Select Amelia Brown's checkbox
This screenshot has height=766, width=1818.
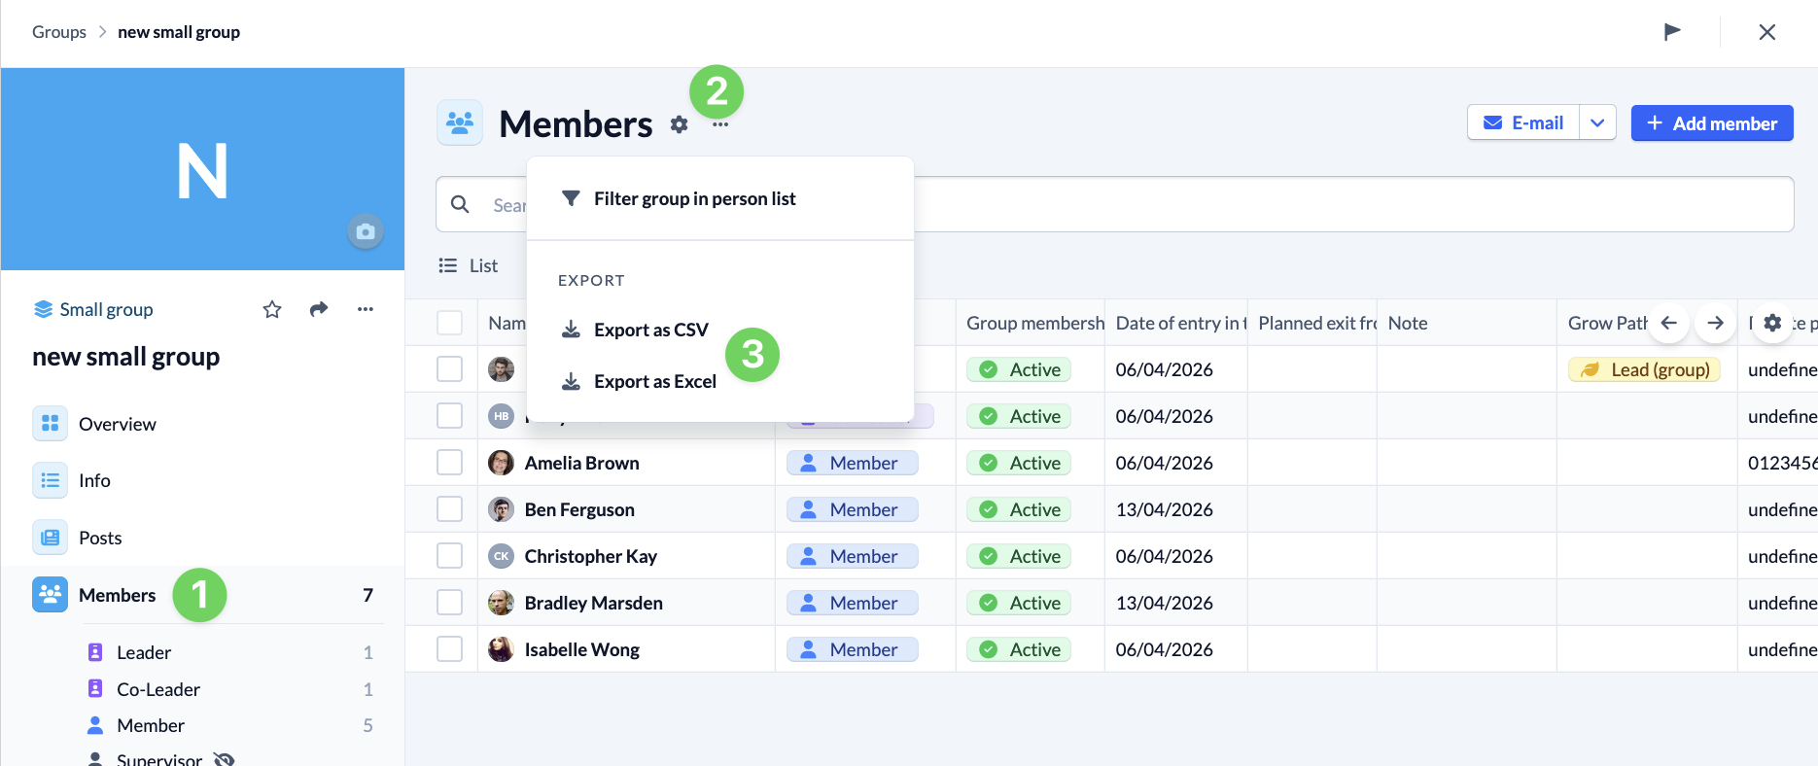click(449, 463)
